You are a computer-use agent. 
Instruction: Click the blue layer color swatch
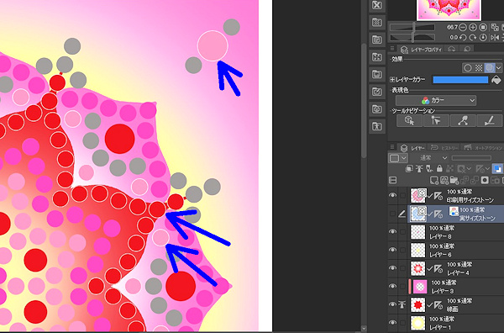460,80
